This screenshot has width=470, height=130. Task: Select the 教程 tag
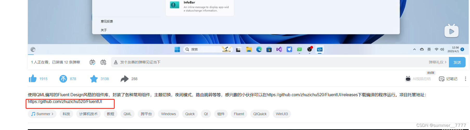[111, 114]
